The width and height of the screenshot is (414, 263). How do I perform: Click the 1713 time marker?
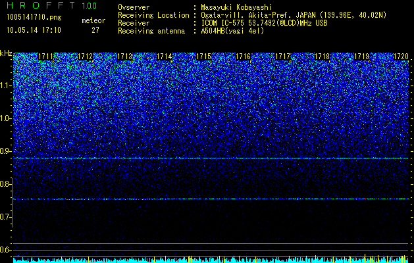[x=124, y=57]
